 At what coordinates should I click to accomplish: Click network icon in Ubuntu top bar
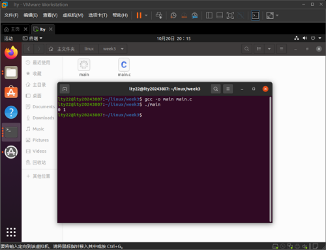click(297, 38)
